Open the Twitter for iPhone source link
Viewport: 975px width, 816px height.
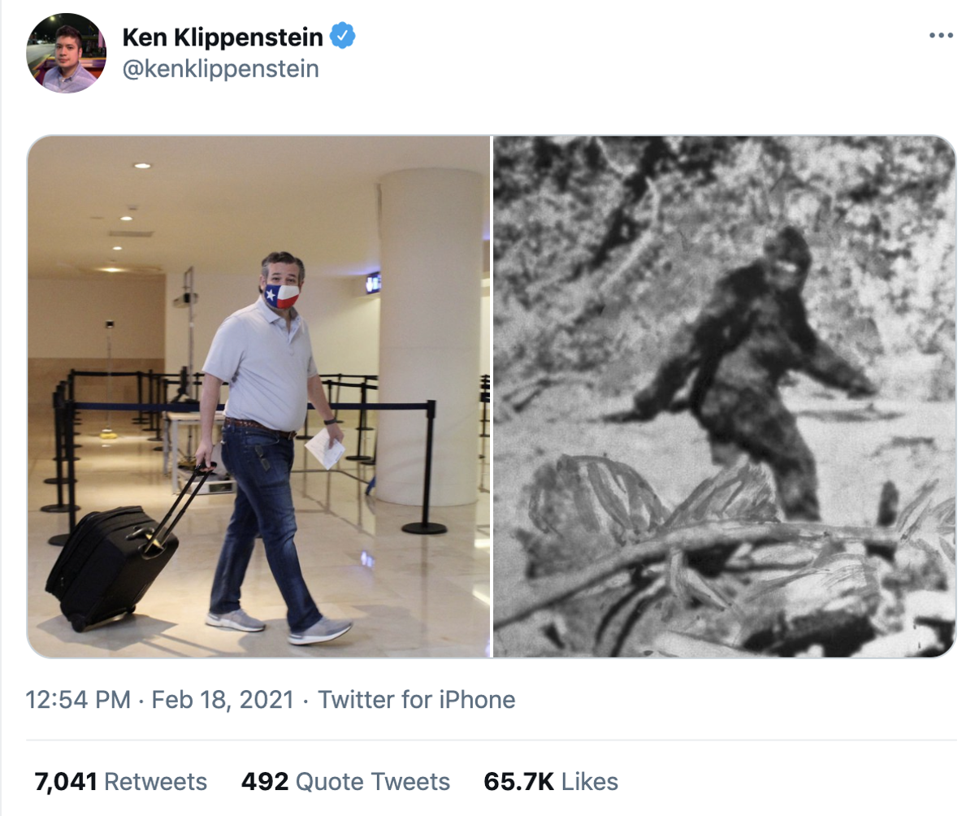click(x=416, y=700)
